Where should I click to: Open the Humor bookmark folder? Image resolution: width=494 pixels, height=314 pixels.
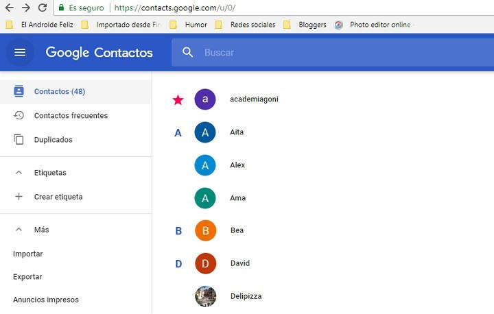coord(189,25)
